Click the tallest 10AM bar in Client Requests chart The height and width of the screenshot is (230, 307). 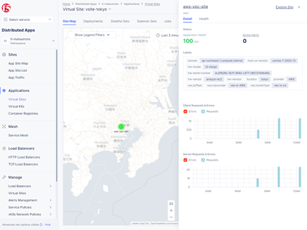tap(300, 128)
